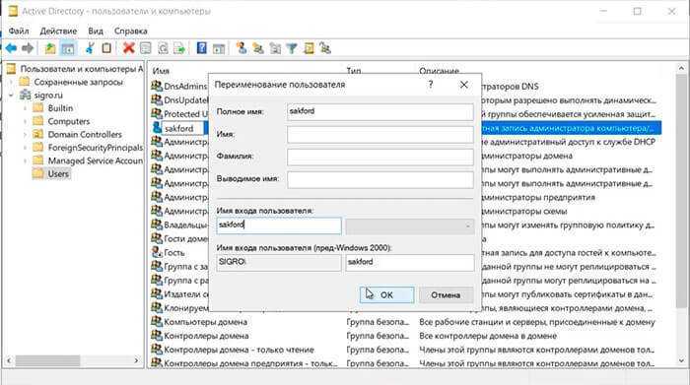Expand the Managed Service Accounts node

(25, 160)
